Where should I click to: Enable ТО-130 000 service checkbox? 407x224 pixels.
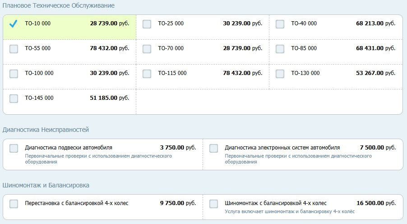(280, 74)
